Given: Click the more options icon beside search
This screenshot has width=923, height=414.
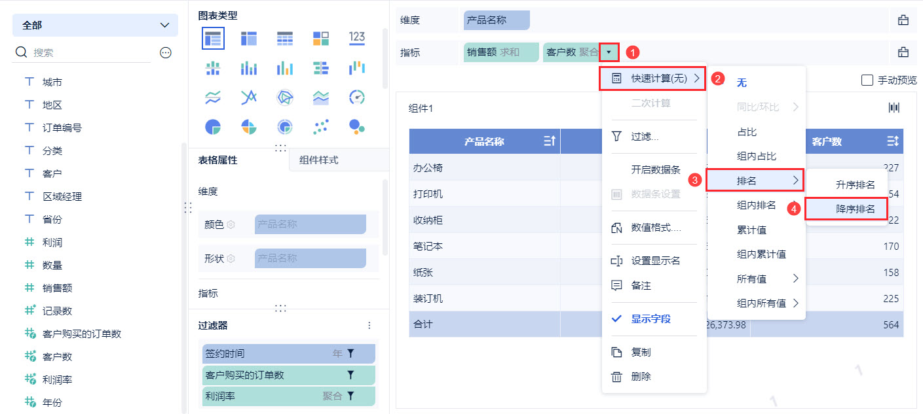Looking at the screenshot, I should point(166,52).
